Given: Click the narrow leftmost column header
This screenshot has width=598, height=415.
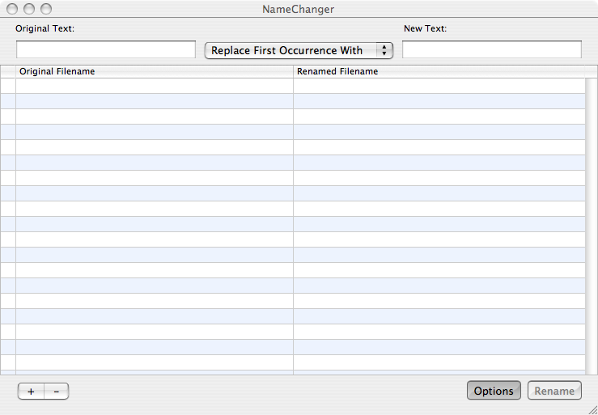Looking at the screenshot, I should point(8,71).
